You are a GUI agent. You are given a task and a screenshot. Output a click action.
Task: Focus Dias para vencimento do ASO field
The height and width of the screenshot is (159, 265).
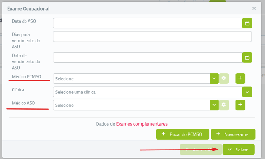[x=152, y=36]
